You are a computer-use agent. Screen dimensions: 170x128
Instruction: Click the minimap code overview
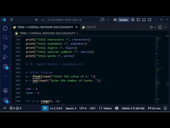pyautogui.click(x=160, y=70)
